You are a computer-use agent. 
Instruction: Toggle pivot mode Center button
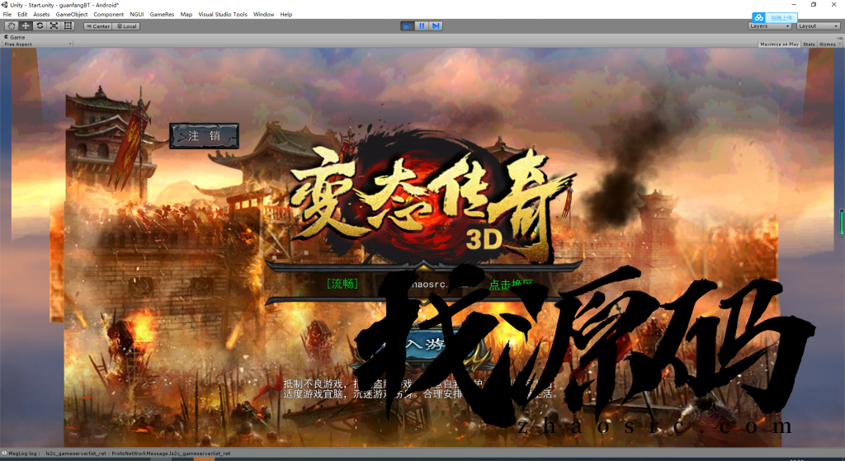(98, 26)
